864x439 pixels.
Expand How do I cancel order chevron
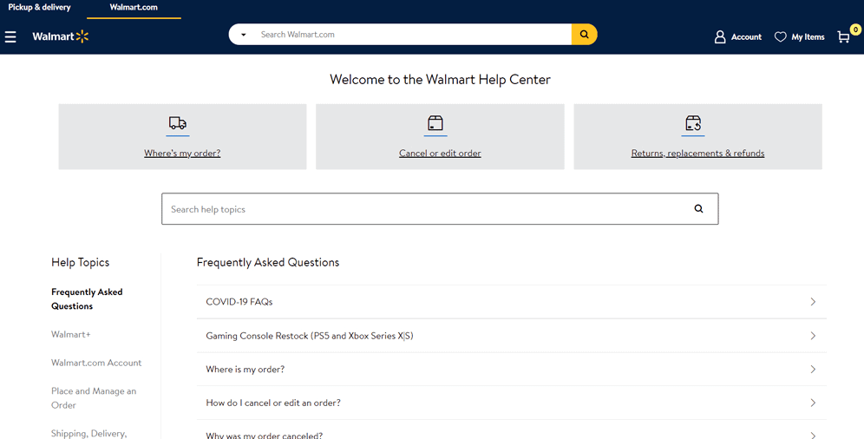pyautogui.click(x=813, y=403)
